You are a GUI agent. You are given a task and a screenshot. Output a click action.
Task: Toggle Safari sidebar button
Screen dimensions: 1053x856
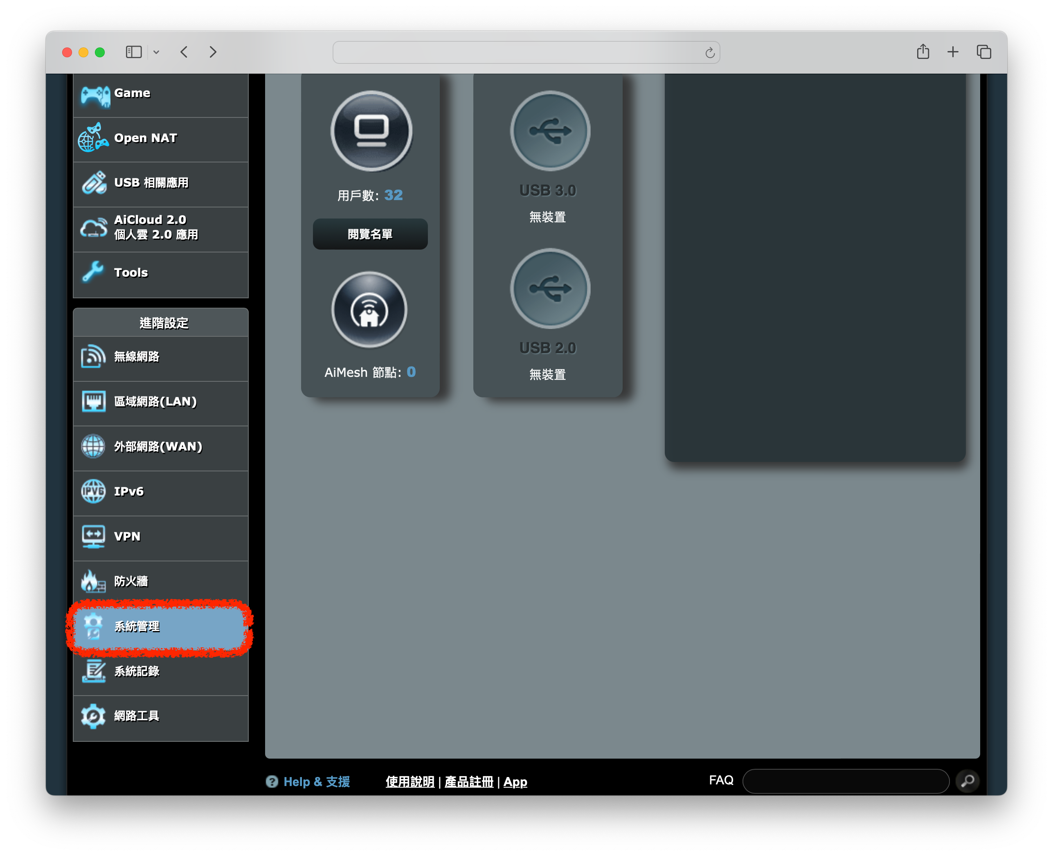[134, 52]
